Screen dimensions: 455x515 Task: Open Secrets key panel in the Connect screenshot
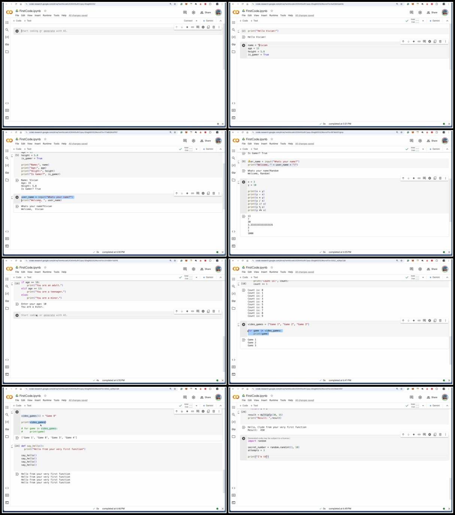pyautogui.click(x=7, y=44)
